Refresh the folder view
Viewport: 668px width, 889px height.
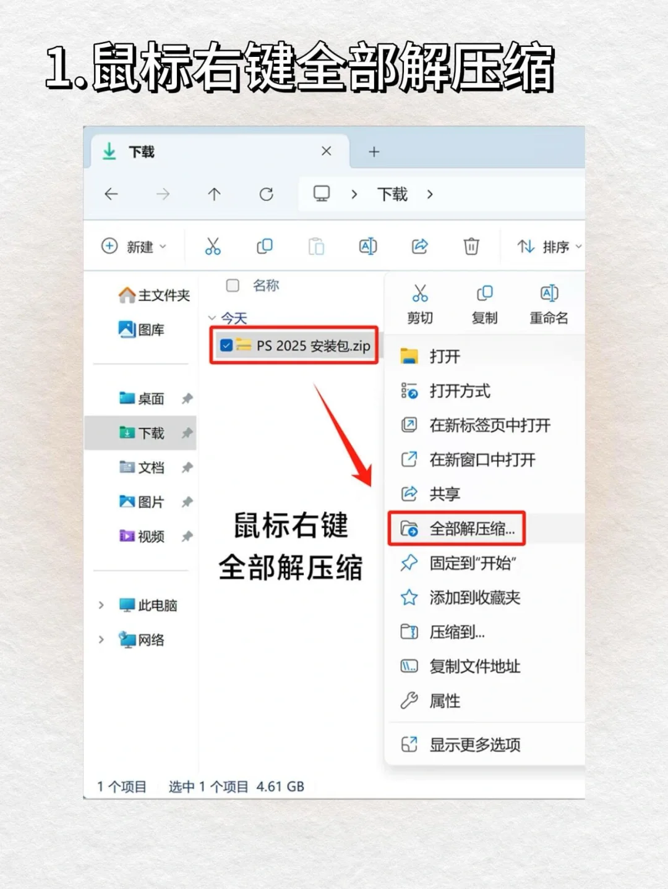coord(266,194)
